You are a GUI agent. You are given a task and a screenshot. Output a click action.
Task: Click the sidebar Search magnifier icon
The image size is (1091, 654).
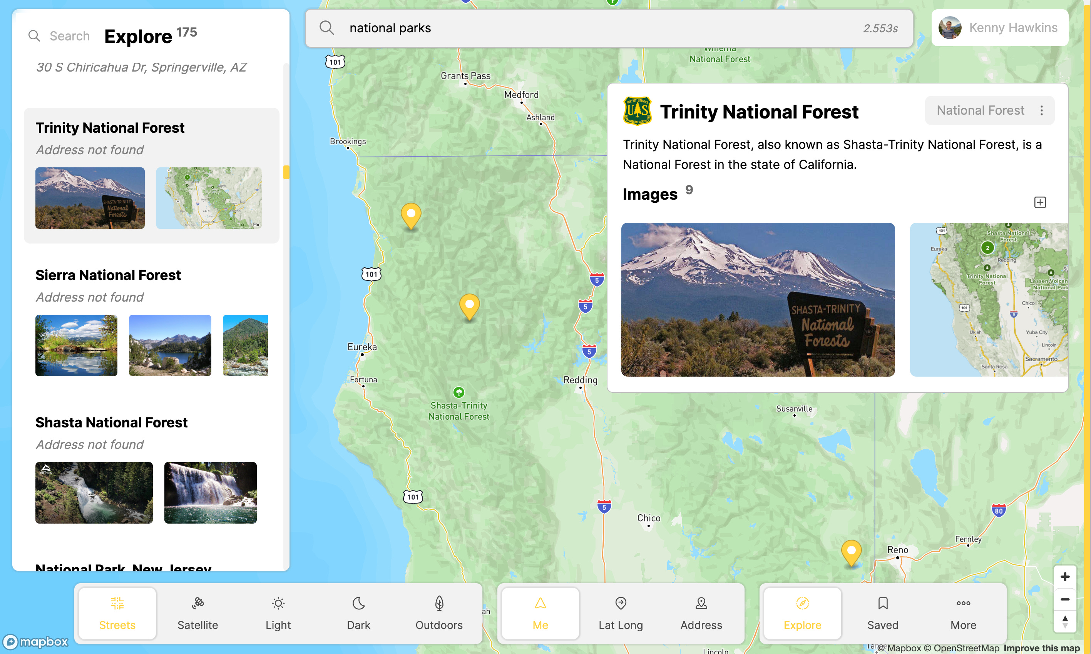[34, 36]
